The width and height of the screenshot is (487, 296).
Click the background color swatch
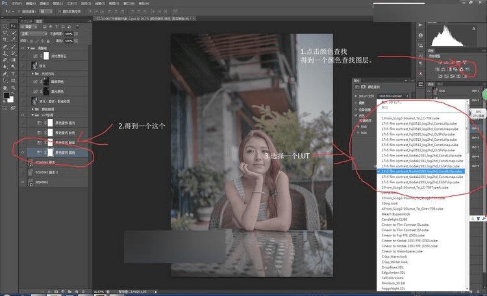(11, 99)
